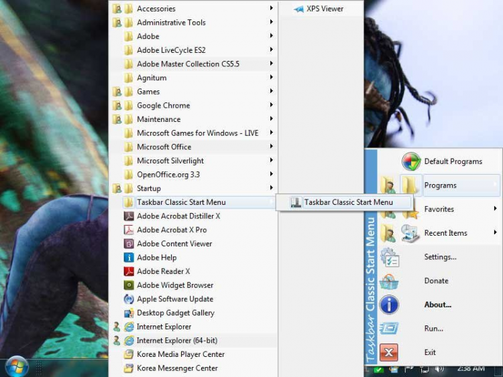Click the Adobe Acrobat Distiller X icon
The height and width of the screenshot is (377, 503).
[129, 216]
